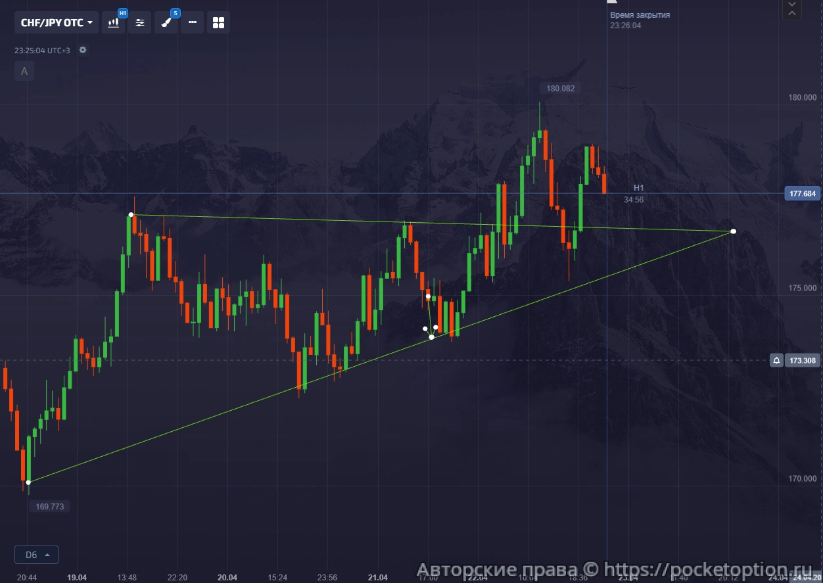Click the 180.082 high price label

point(559,88)
